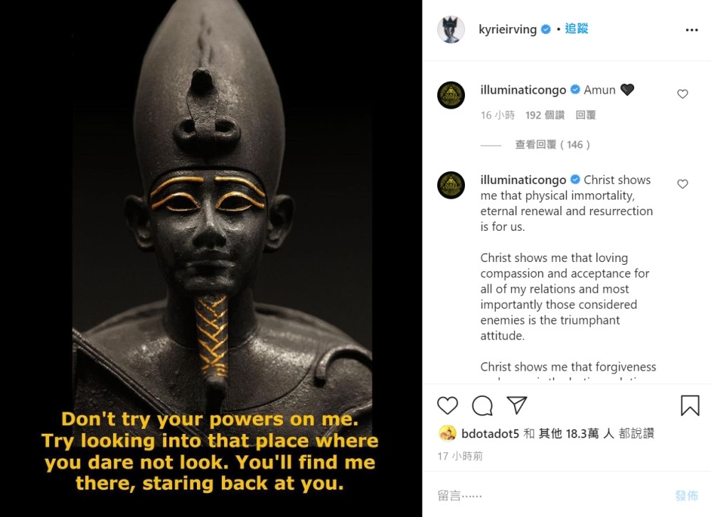Share the post with the paper plane icon
Screen dimensions: 711x517
point(516,406)
